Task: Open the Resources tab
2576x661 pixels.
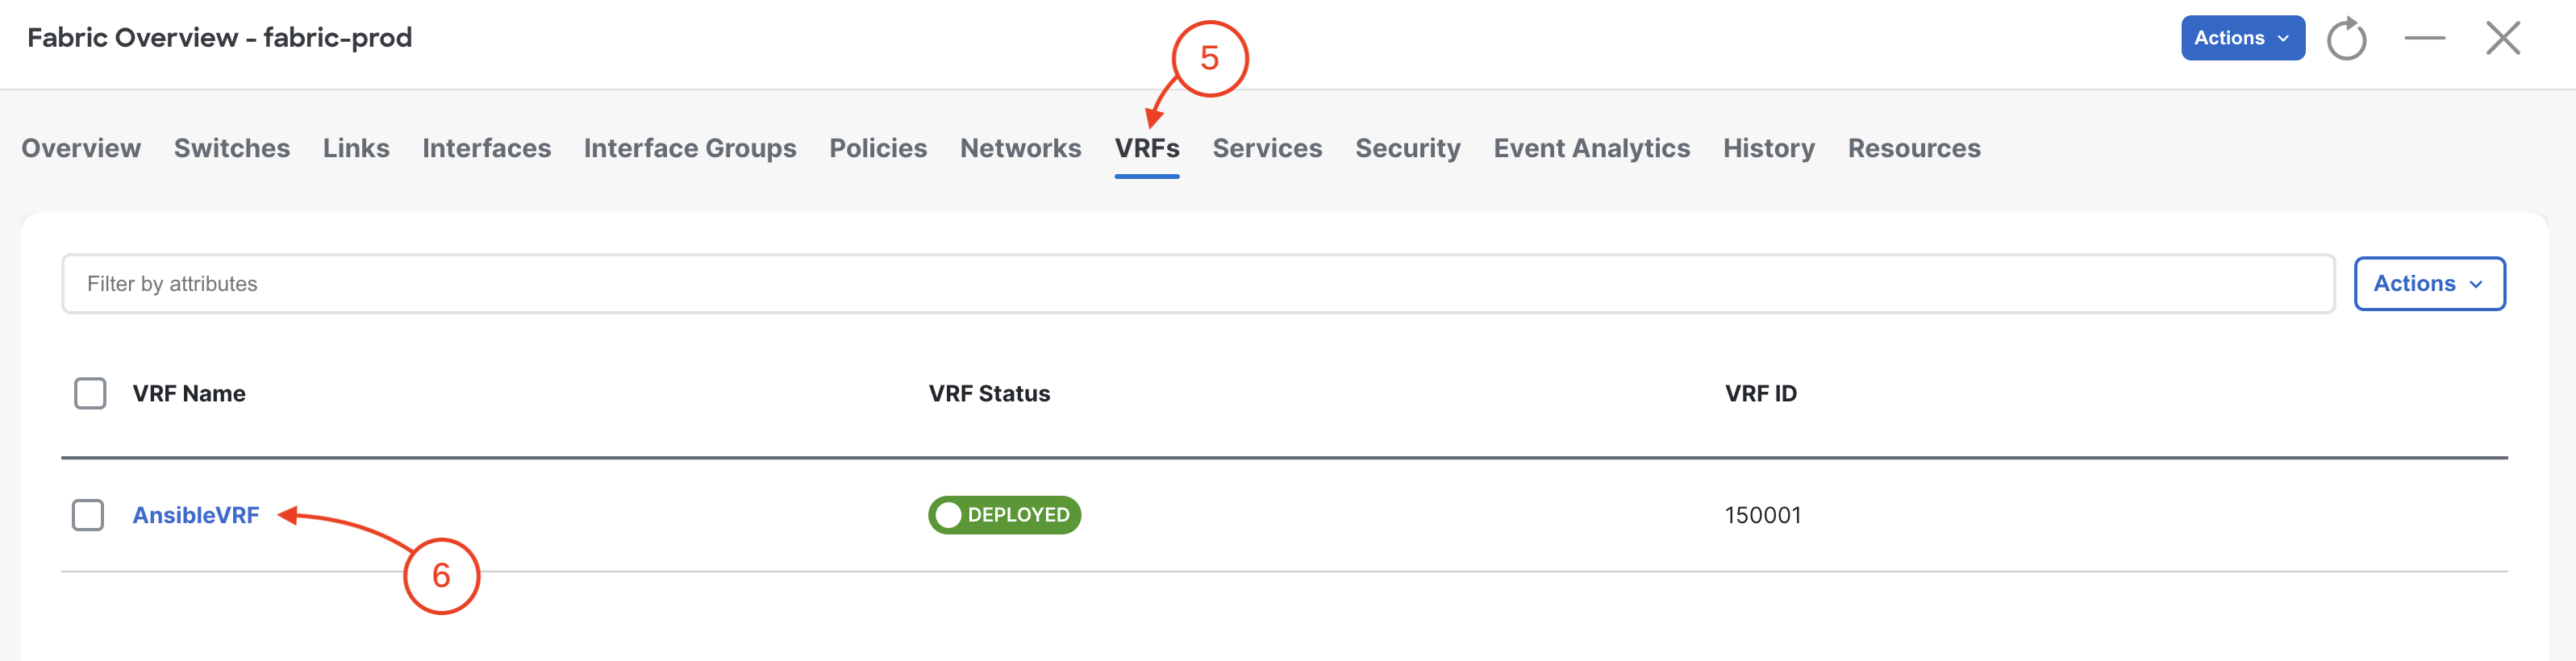Action: [1914, 148]
